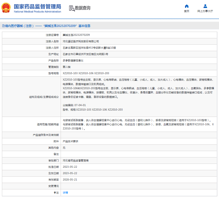Screen dimensions: 219x198
Task: Select 河北省药品监督管理局 approval department
Action: [x=76, y=161]
